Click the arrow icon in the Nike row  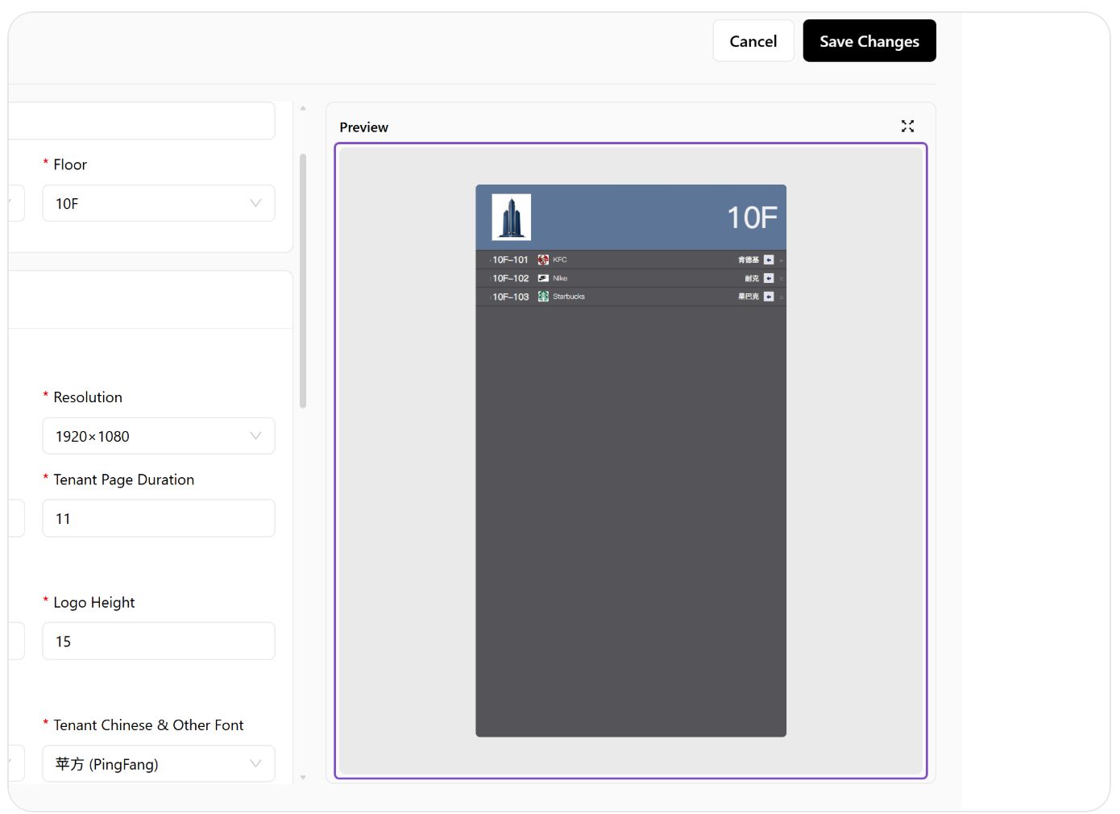[x=769, y=278]
